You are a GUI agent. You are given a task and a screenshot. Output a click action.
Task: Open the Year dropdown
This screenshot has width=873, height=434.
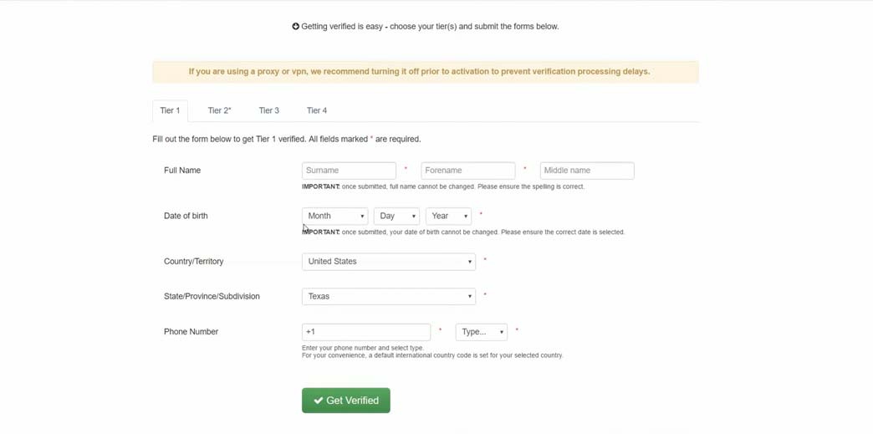pos(449,217)
